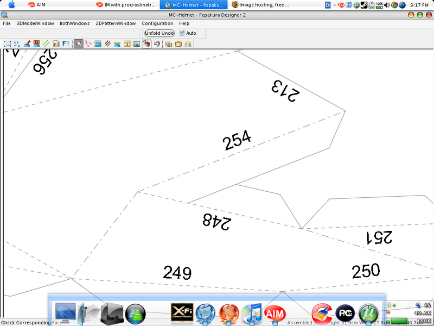Viewport: 434px width, 326px height.
Task: Click the Unfold Undo button
Action: pyautogui.click(x=159, y=33)
